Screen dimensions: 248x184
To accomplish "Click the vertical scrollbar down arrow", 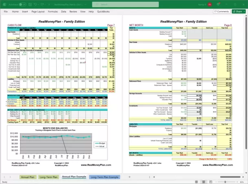I will click(246, 173).
